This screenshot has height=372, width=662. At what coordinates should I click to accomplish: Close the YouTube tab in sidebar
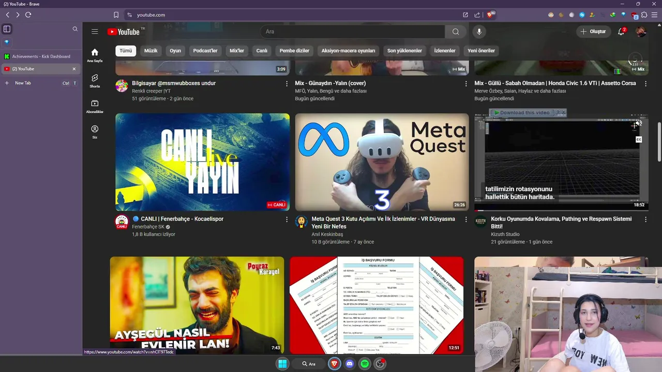point(74,69)
